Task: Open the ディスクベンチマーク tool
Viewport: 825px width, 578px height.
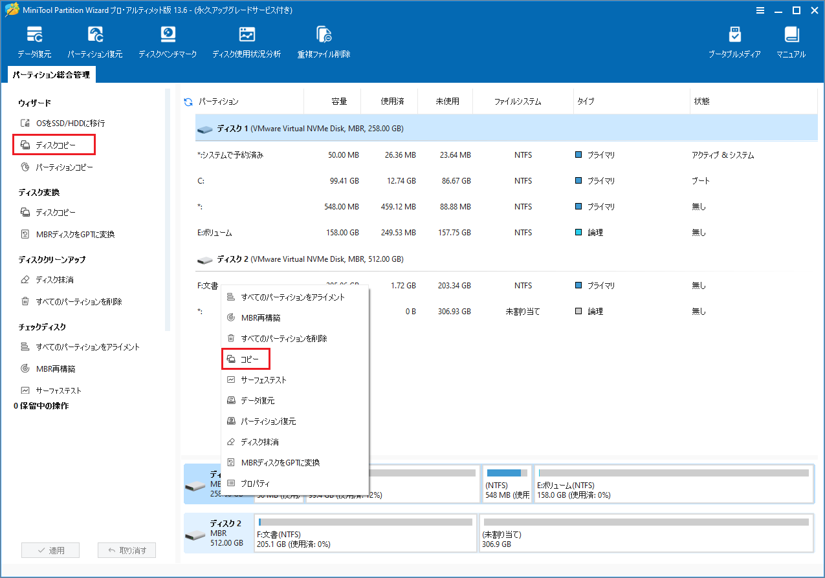Action: [168, 43]
